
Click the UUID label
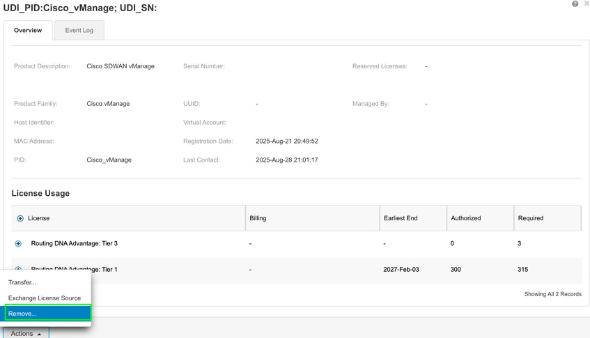[x=192, y=104]
